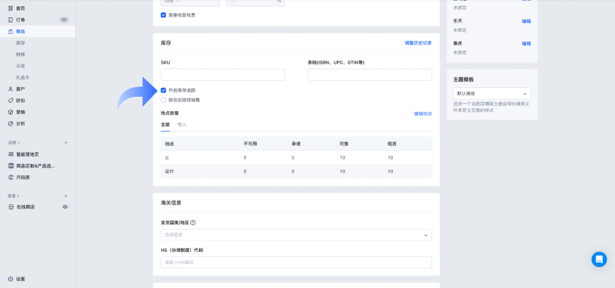The image size is (615, 288).
Task: Open the 订单 orders icon
Action: pyautogui.click(x=11, y=20)
